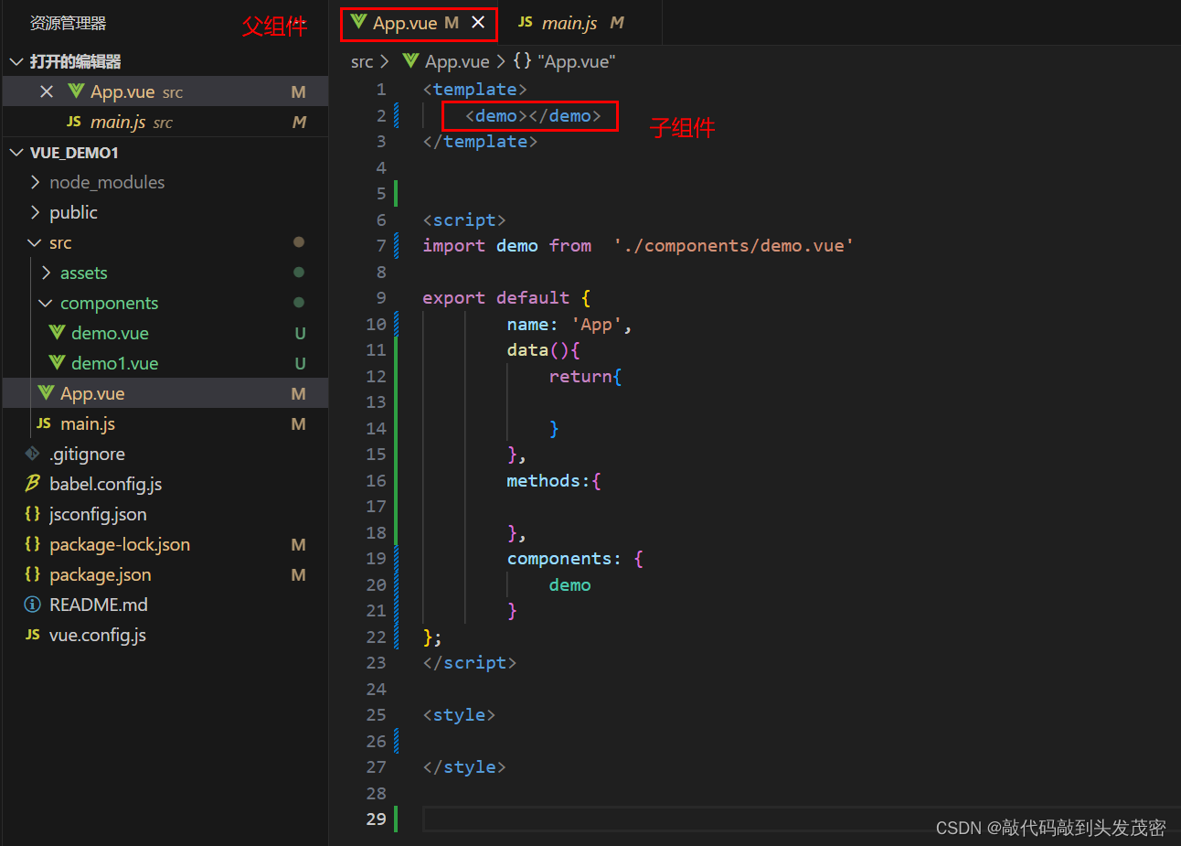Click line number 7 in gutter

pyautogui.click(x=381, y=245)
